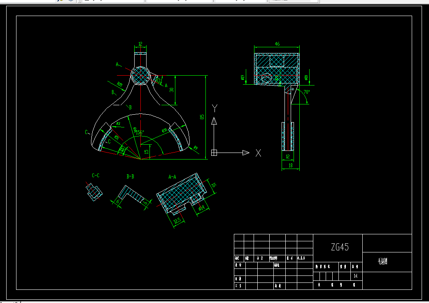Screen dimensions: 429x303
Task: Click the Y axis label of the UCS icon
Action: click(215, 109)
